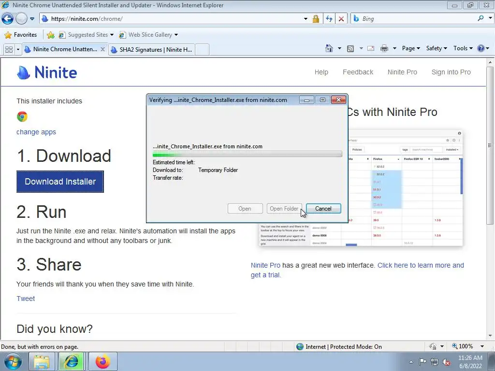Open the Feedback link
The height and width of the screenshot is (371, 495).
[x=358, y=72]
